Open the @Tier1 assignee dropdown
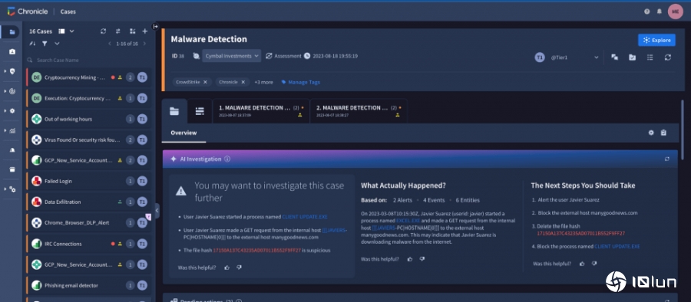The image size is (691, 302). 574,57
